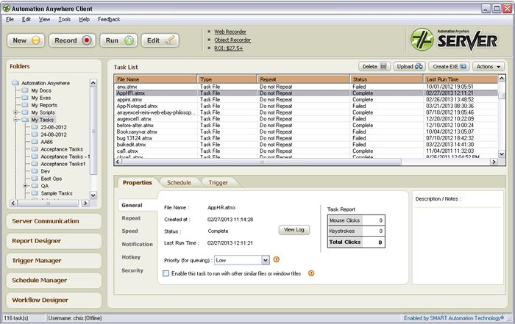
Task: Collapse the My Tasks folder node
Action: coord(15,119)
